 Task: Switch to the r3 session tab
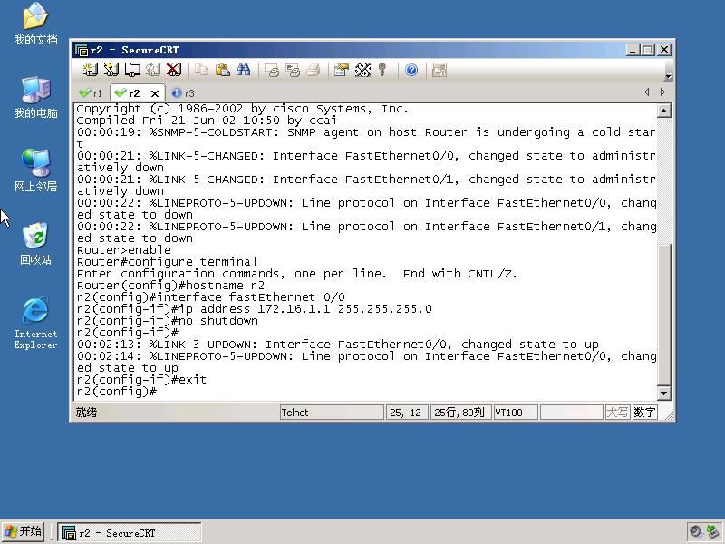coord(184,93)
